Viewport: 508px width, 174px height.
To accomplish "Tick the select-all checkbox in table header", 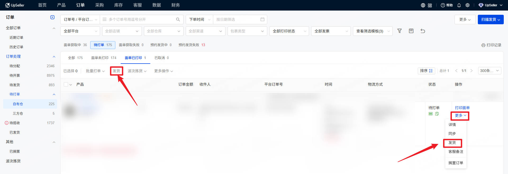I will click(66, 84).
